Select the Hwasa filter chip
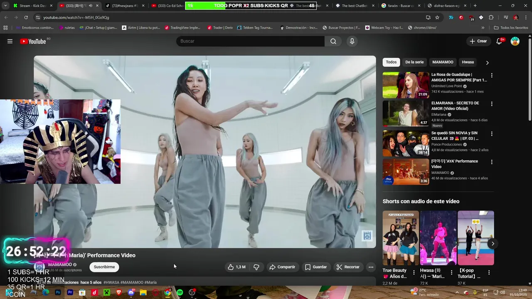Screen dimensions: 532x299 tap(468, 62)
